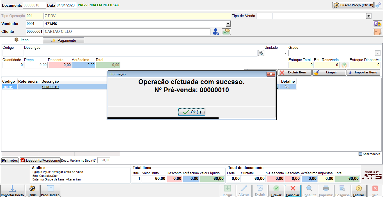This screenshot has width=383, height=197.
Task: Click the description notes edit icon
Action: pyautogui.click(x=261, y=53)
